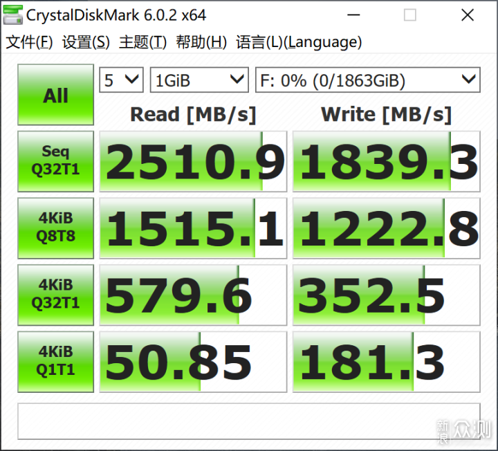
Task: Select the 4KiB Q32T1 write result 352.5
Action: [386, 295]
